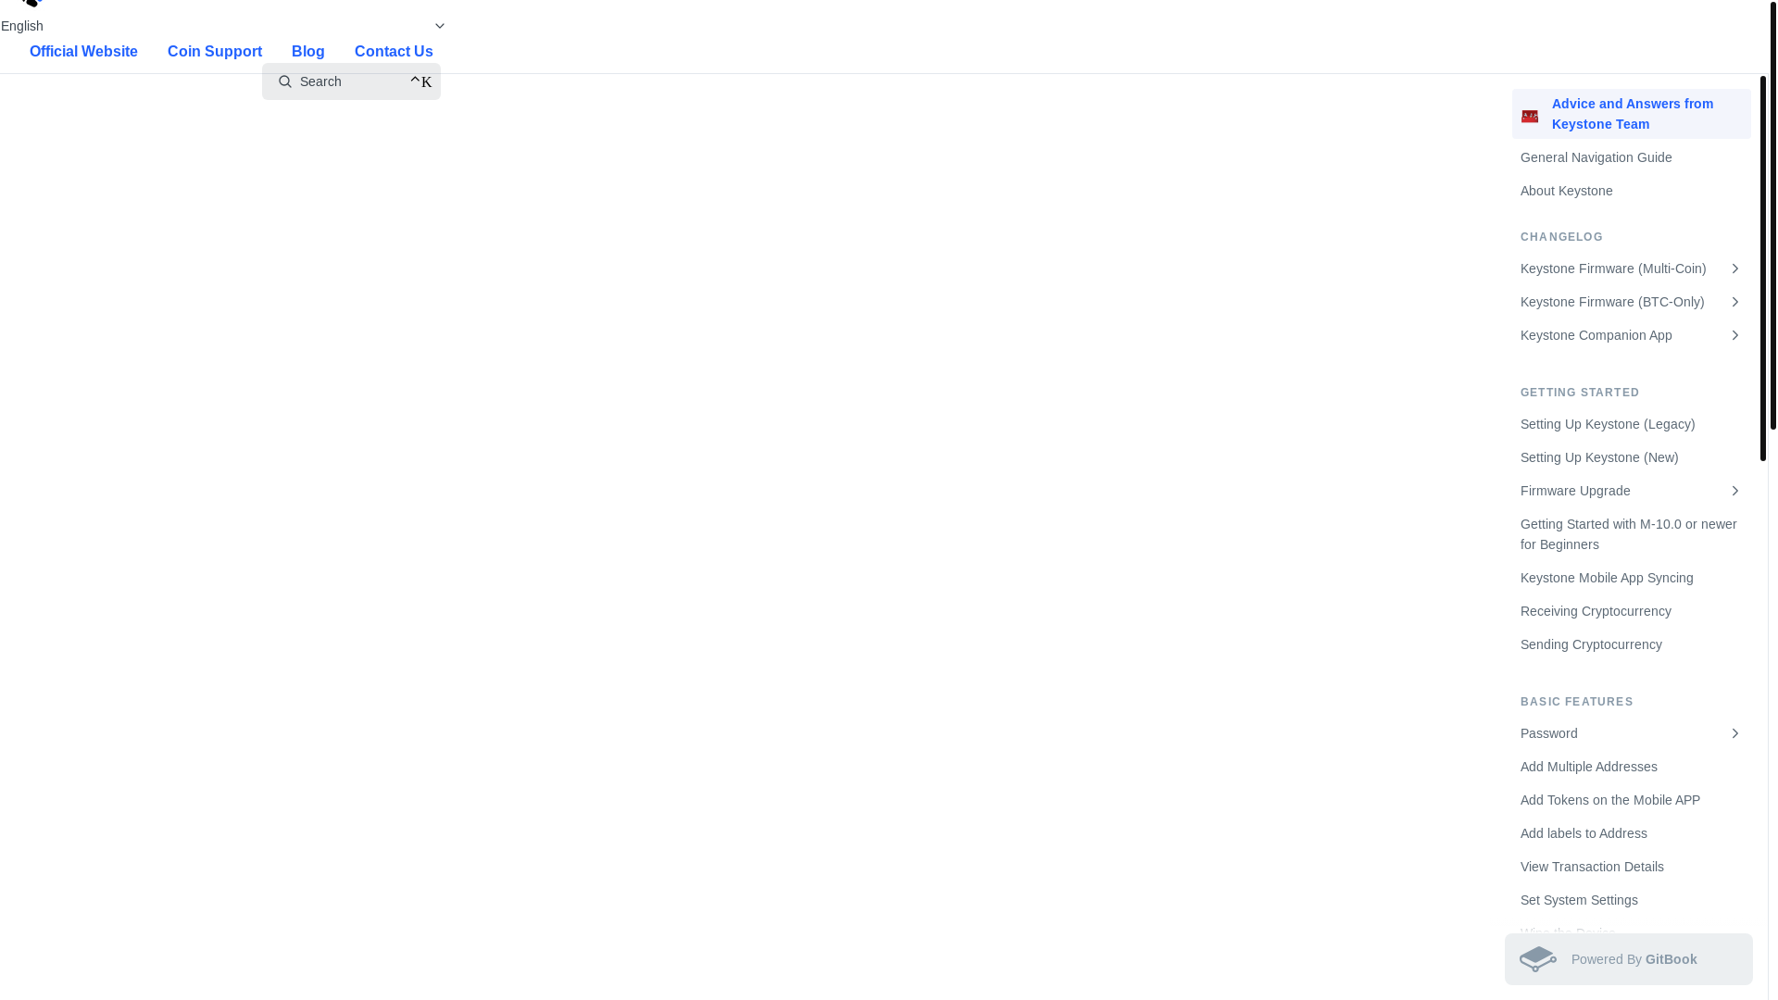Image resolution: width=1778 pixels, height=1000 pixels.
Task: Open Receiving Cryptocurrency page
Action: [x=1631, y=611]
